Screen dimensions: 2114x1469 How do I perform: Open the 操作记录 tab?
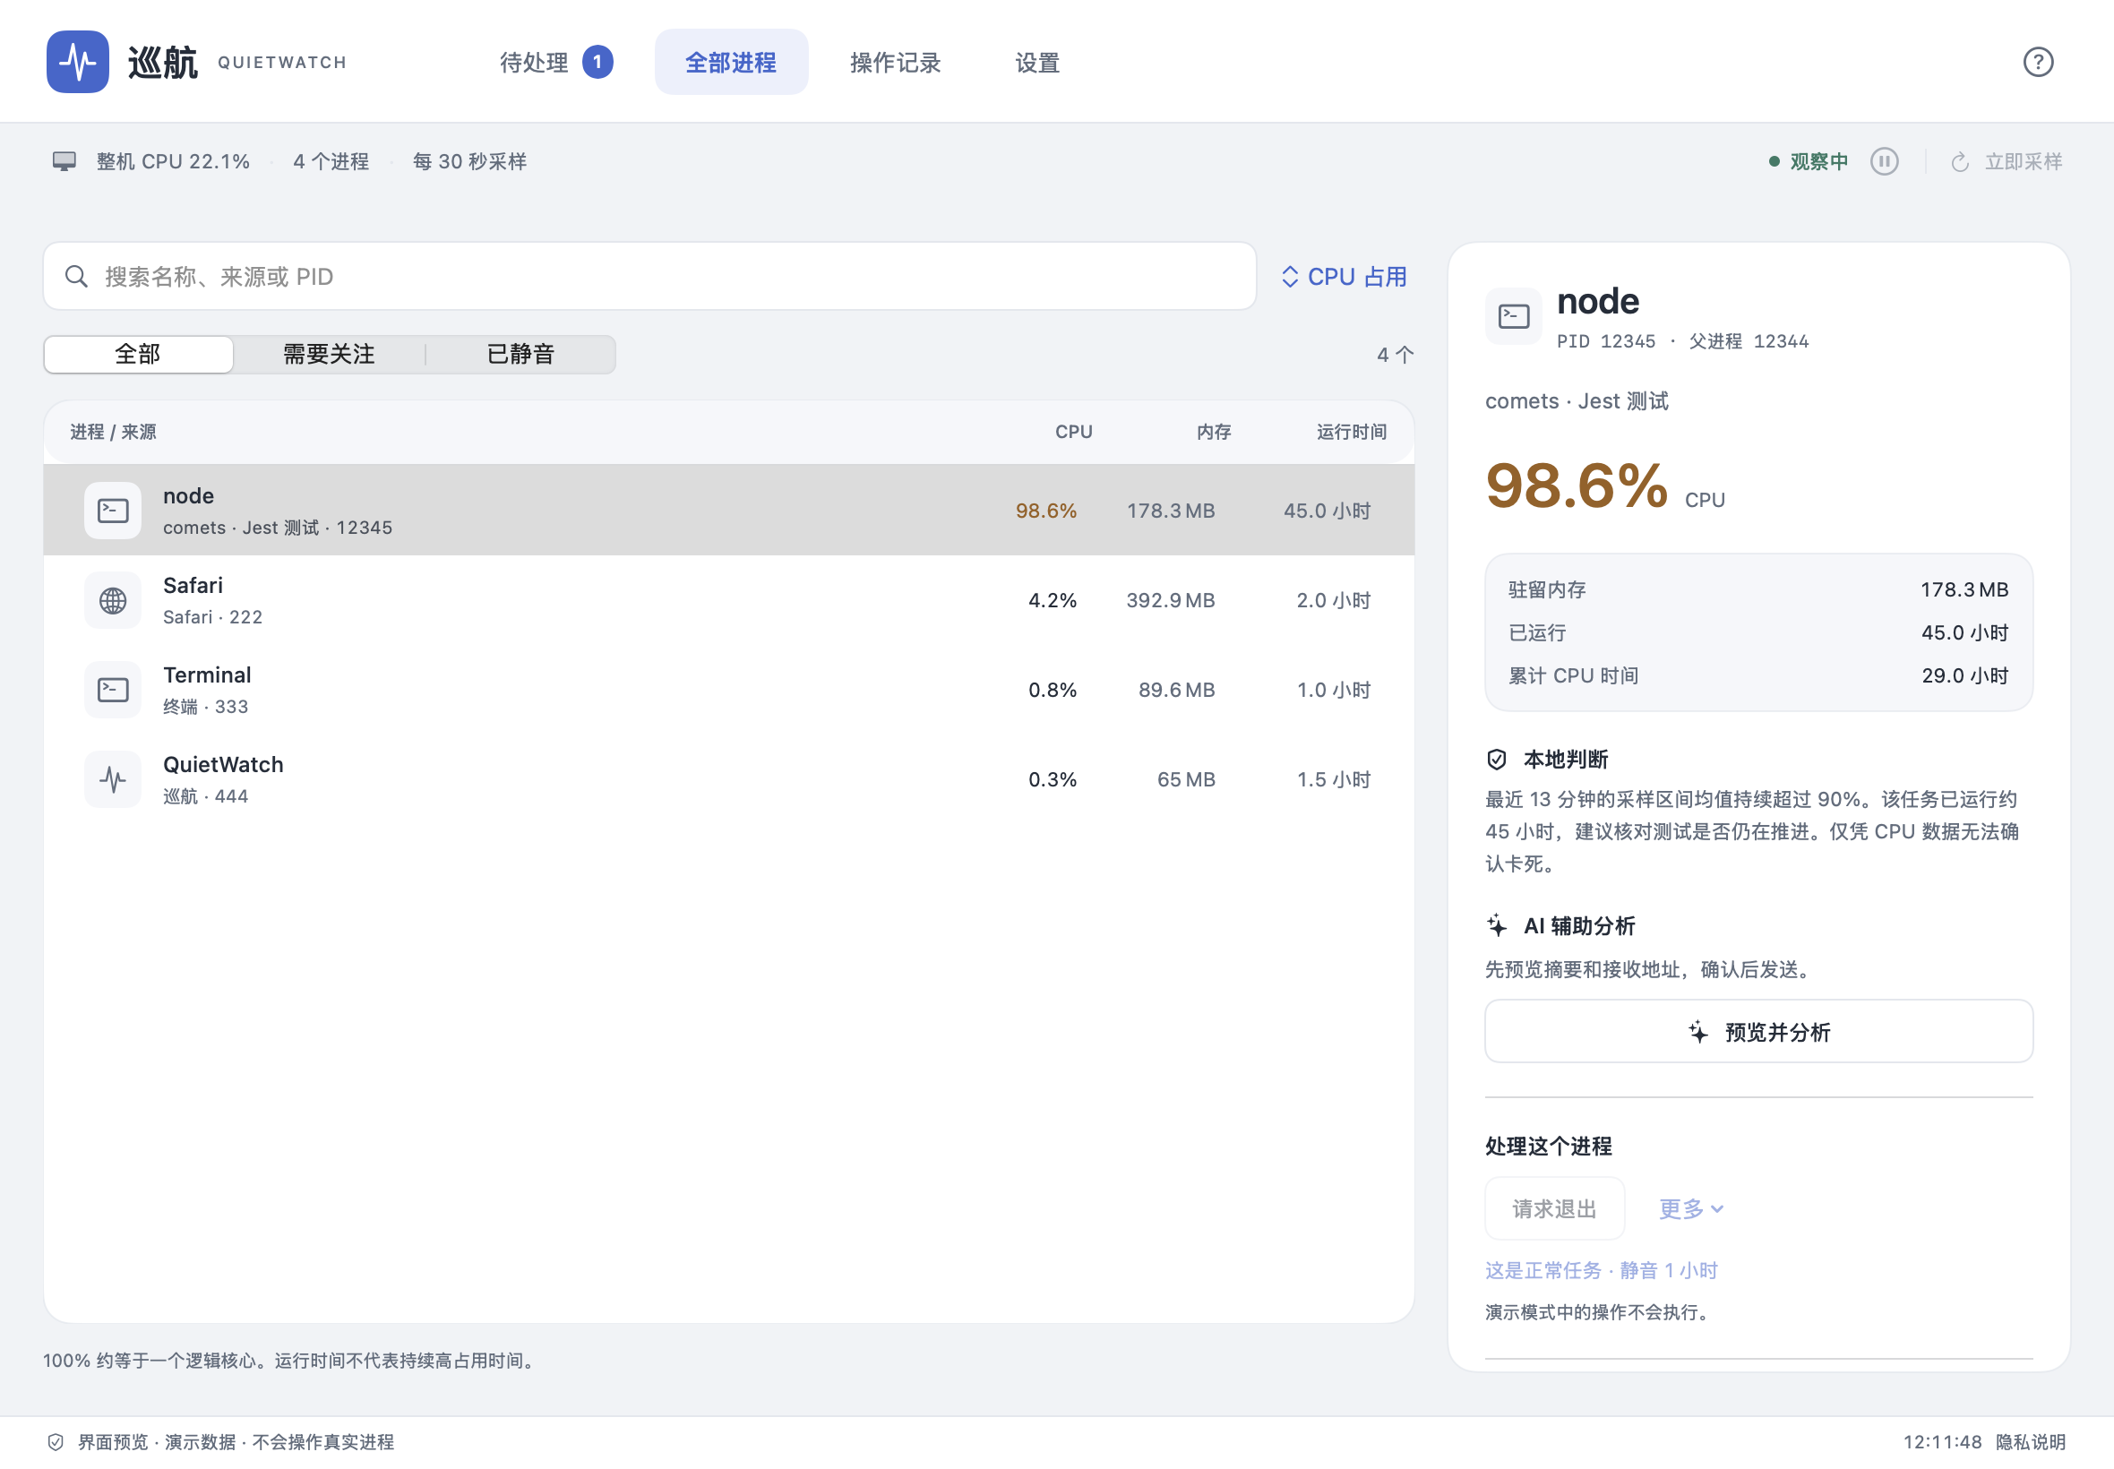[x=895, y=62]
